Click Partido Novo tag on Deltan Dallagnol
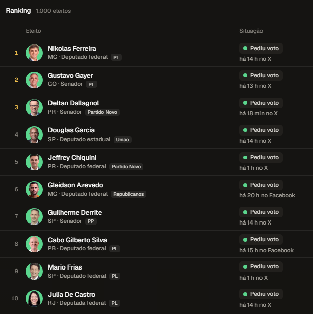313x314 pixels. click(x=102, y=112)
